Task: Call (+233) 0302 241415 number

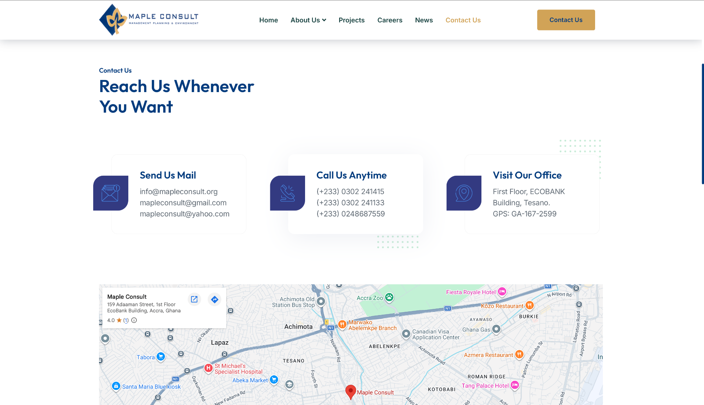Action: (350, 191)
